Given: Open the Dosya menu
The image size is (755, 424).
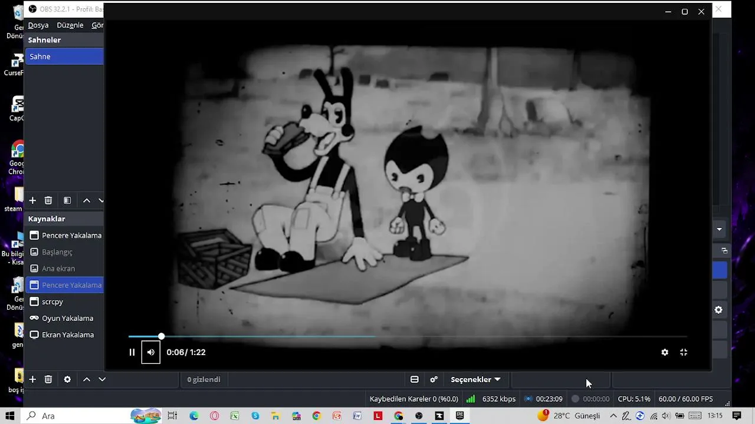Looking at the screenshot, I should point(38,25).
